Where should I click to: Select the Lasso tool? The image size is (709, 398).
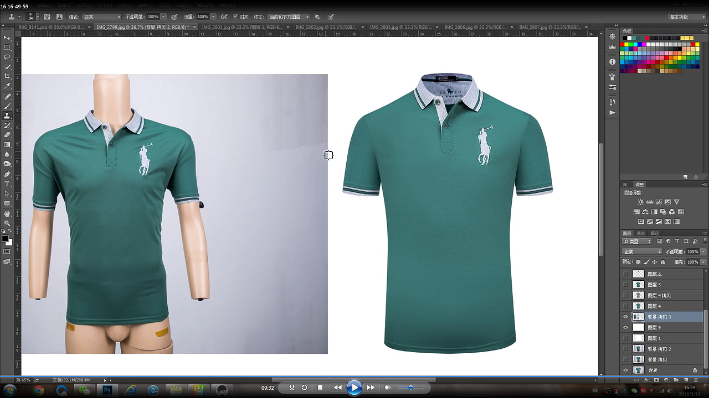[x=7, y=57]
